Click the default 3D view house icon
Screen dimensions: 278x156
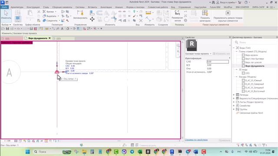(68, 29)
